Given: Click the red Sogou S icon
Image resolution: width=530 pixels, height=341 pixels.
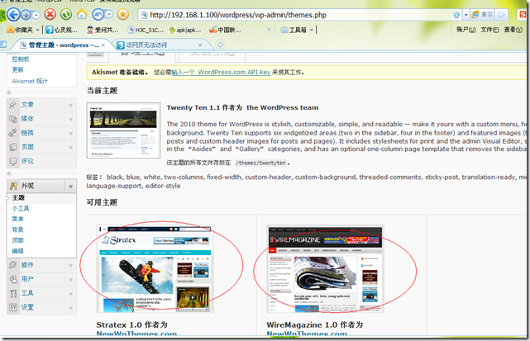Looking at the screenshot, I should click(523, 15).
